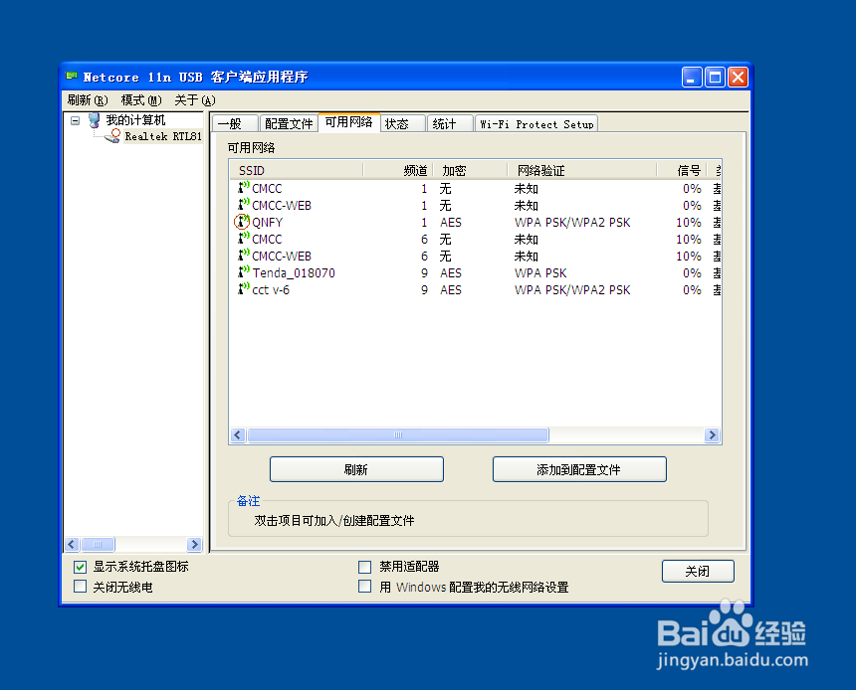This screenshot has width=856, height=690.
Task: Select CMCC name on channel 1
Action: pos(267,189)
